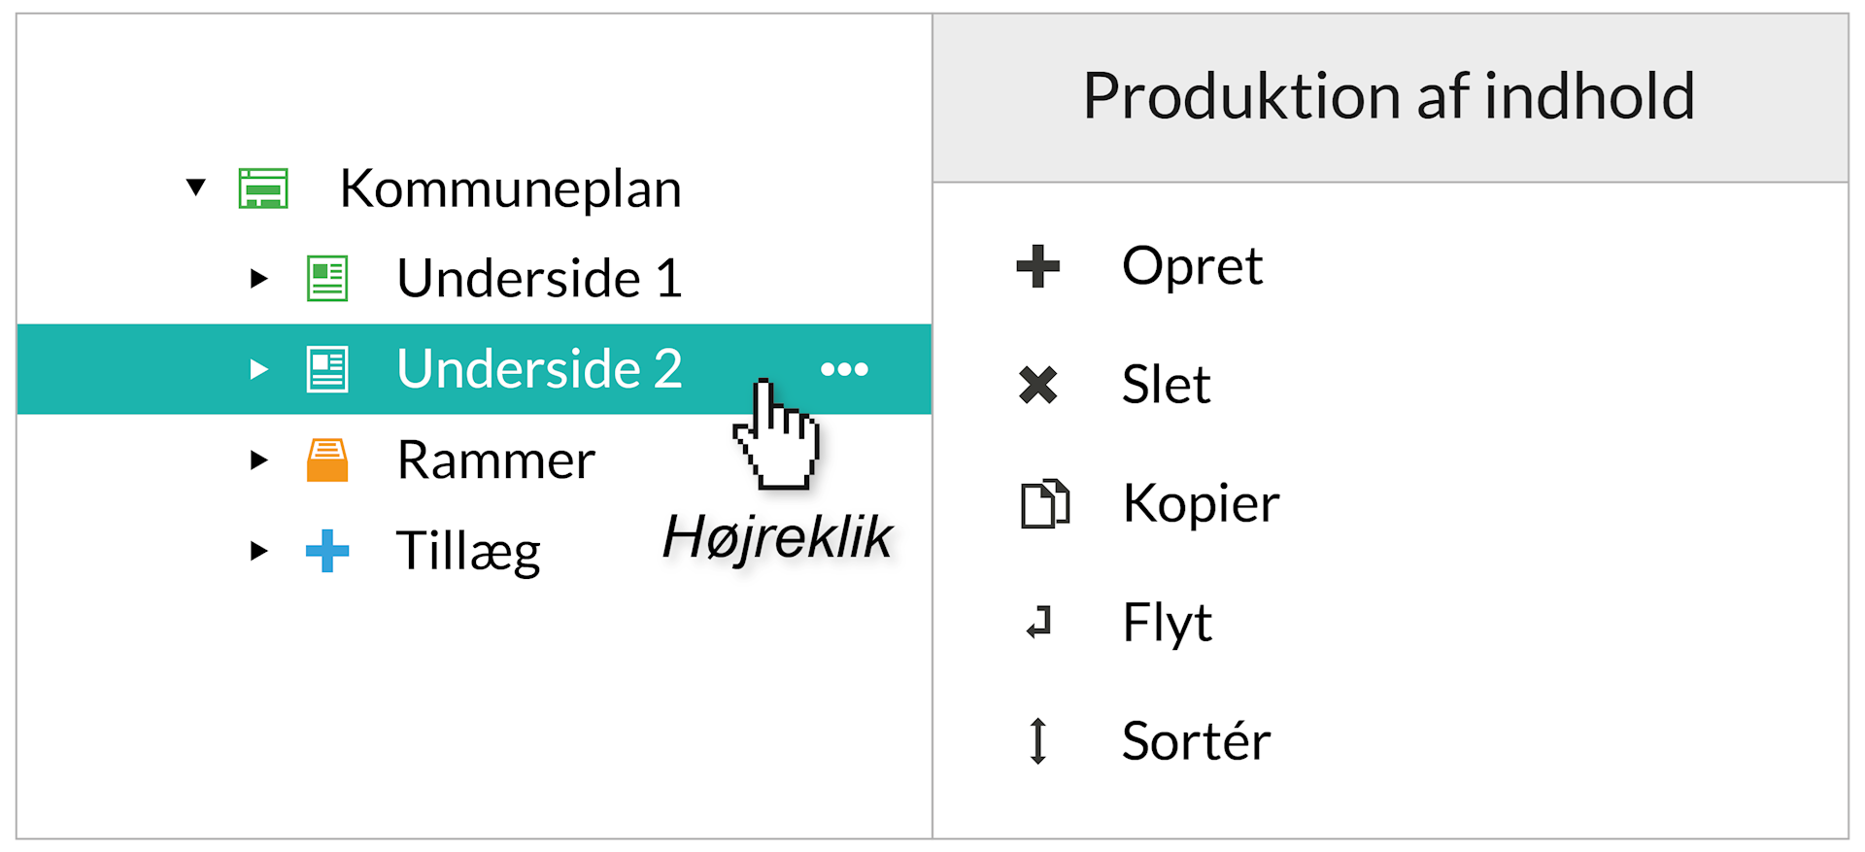Click the Produktion af indhold header
This screenshot has height=852, width=1865.
coord(1389,97)
